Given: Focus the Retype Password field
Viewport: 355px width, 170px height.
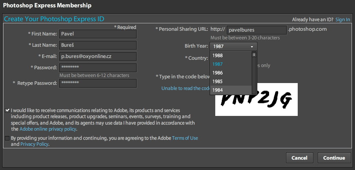Looking at the screenshot, I should [98, 83].
